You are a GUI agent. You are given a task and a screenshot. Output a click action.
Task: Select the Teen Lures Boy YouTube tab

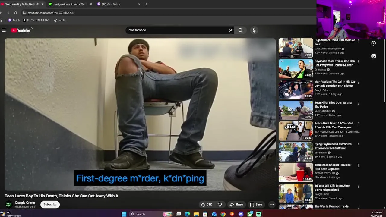point(20,4)
